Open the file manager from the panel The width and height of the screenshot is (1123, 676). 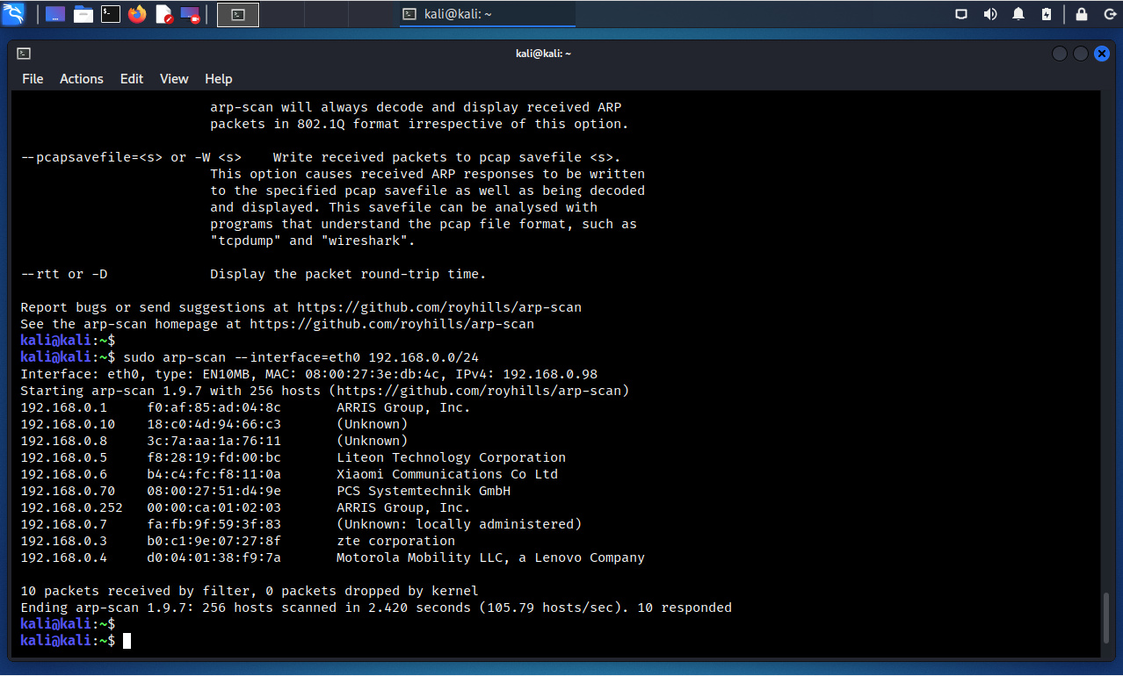[83, 14]
